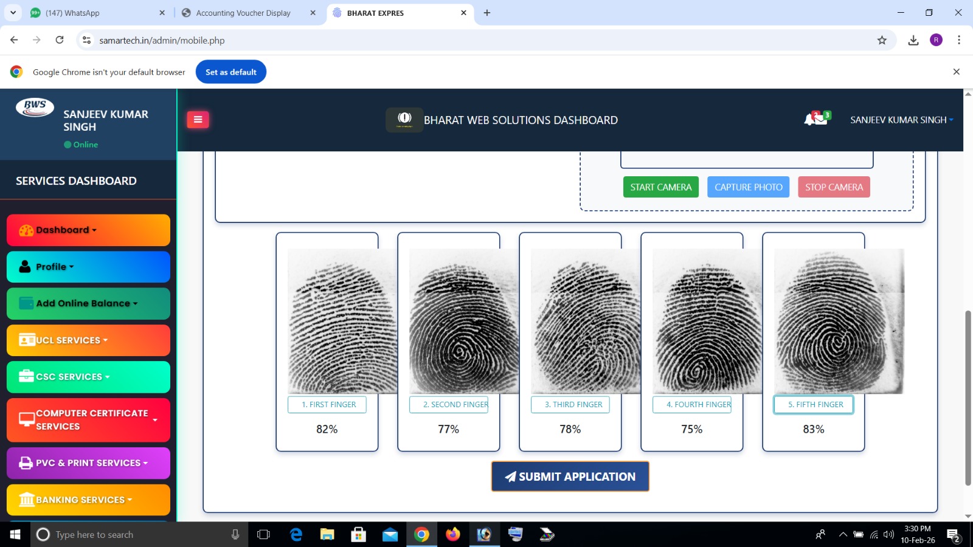Click SUBMIT APPLICATION button
Image resolution: width=973 pixels, height=547 pixels.
(x=570, y=476)
